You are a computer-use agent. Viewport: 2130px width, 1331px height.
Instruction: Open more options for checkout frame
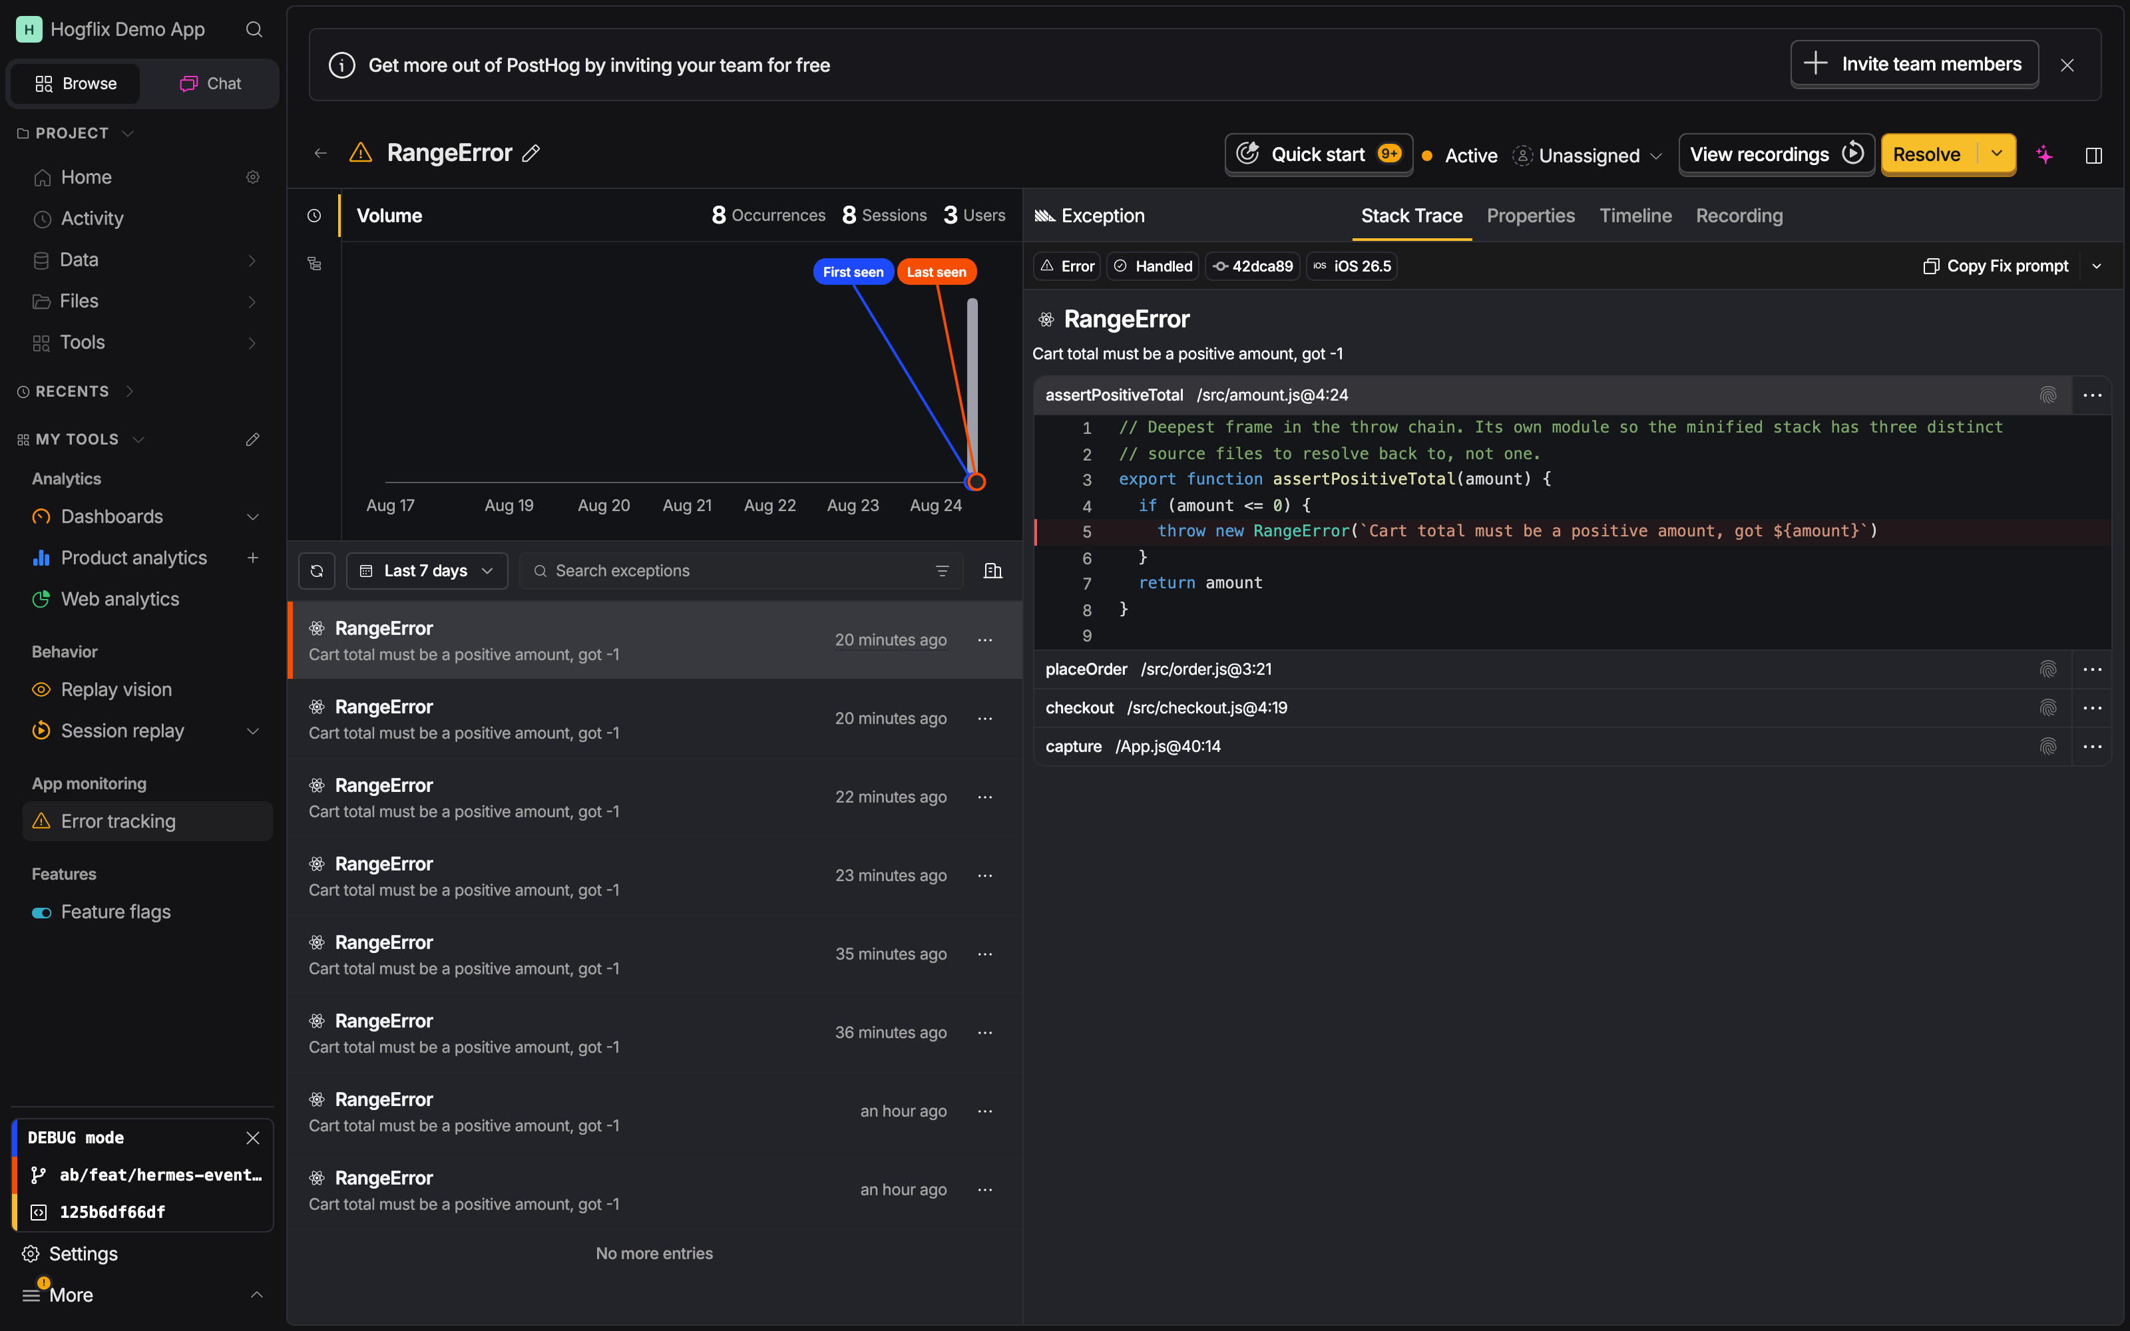(x=2092, y=707)
